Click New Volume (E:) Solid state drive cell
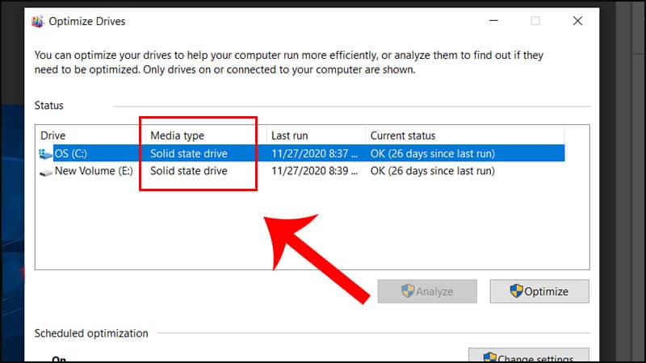The height and width of the screenshot is (363, 646). [x=189, y=171]
